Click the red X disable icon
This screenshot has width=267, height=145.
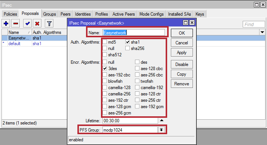[x=37, y=23]
